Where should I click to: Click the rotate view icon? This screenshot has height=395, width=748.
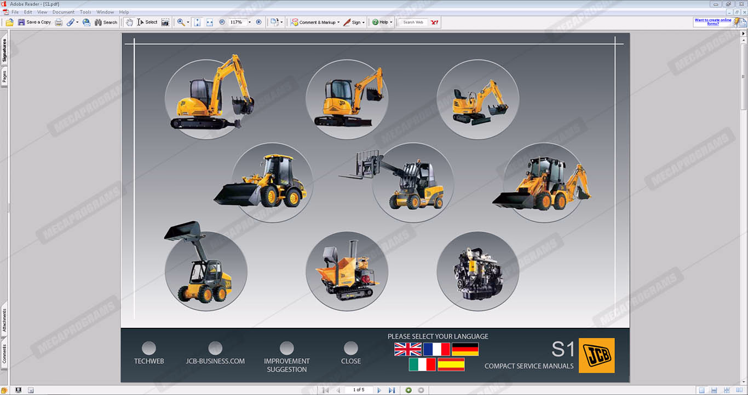tap(274, 22)
